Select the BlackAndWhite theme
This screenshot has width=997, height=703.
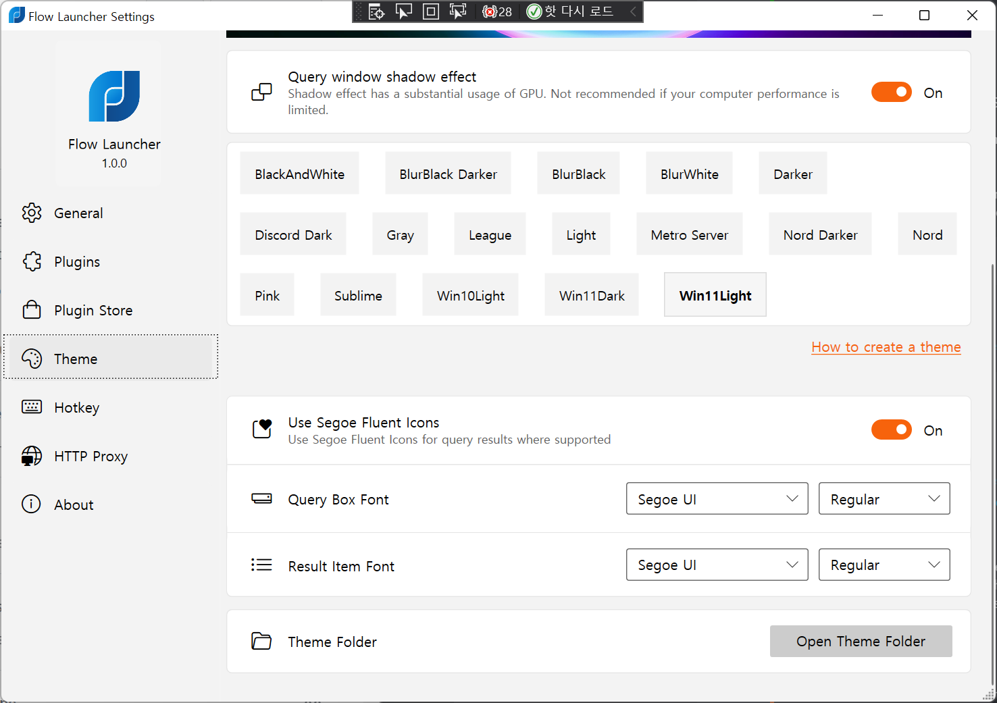click(299, 174)
